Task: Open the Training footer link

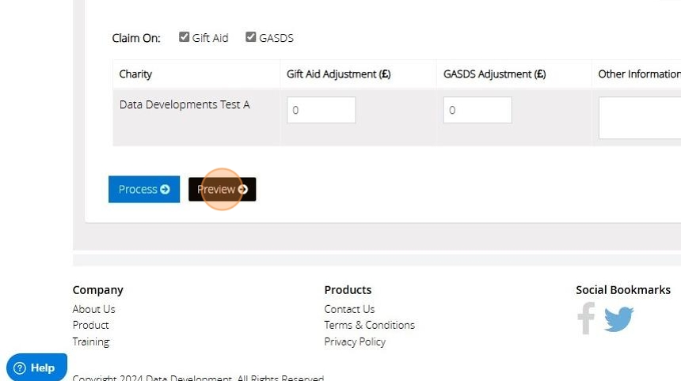Action: pyautogui.click(x=90, y=341)
